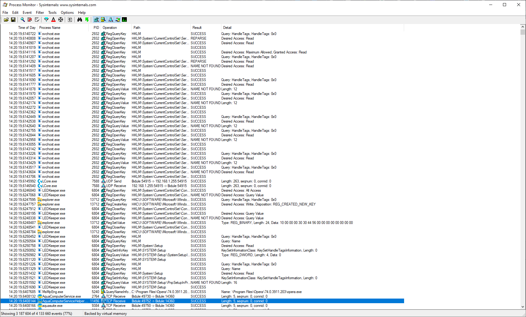Screen dimensions: 526x317
Task: Toggle event capture with the magnifier icon
Action: point(23,20)
